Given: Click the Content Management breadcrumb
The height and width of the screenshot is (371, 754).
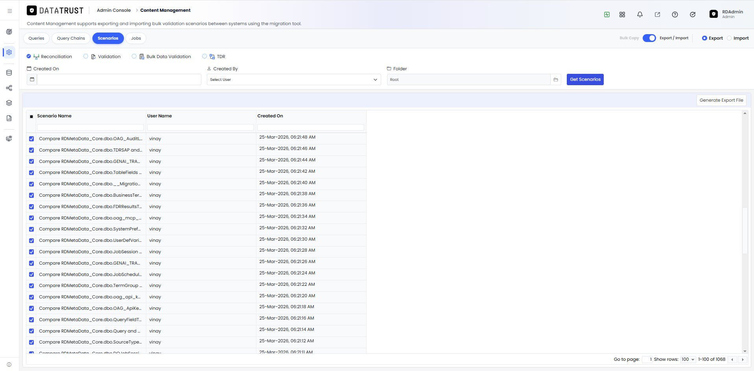Looking at the screenshot, I should 165,10.
